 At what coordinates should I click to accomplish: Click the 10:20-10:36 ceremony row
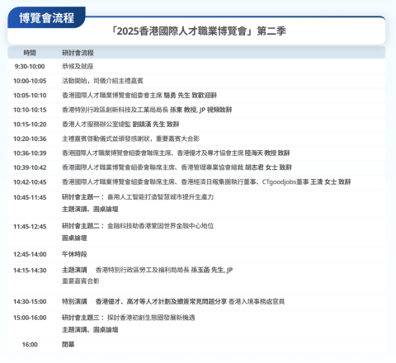click(x=196, y=139)
